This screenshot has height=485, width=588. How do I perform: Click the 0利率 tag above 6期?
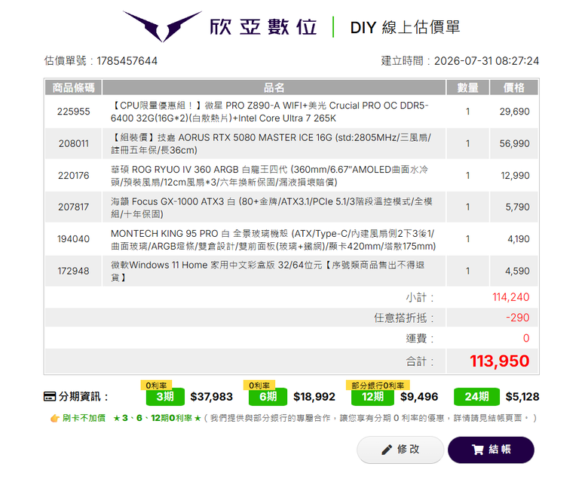(x=259, y=385)
